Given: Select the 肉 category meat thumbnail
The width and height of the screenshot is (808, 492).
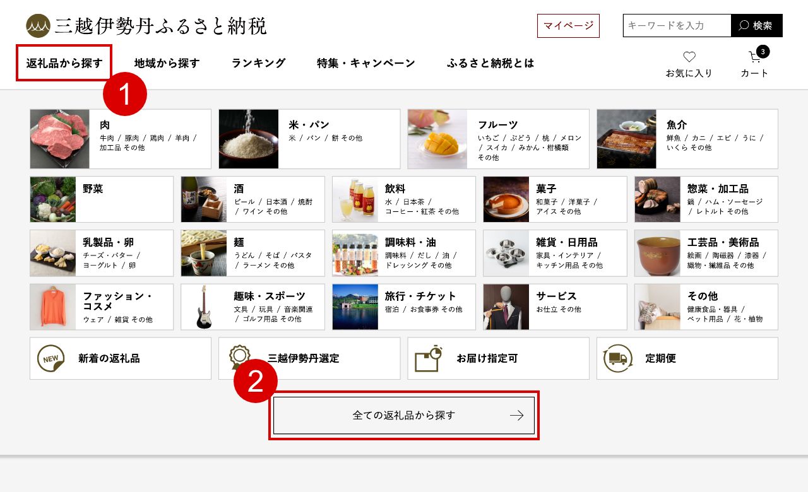Looking at the screenshot, I should pos(60,139).
